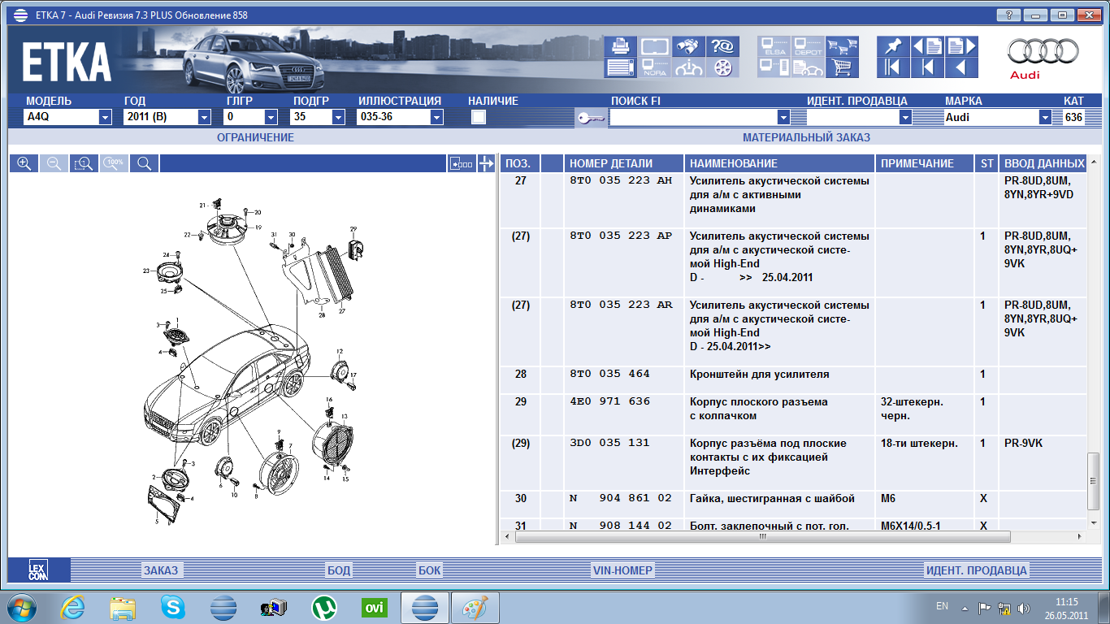The image size is (1110, 624).
Task: Open the ELSA module icon
Action: 774,46
